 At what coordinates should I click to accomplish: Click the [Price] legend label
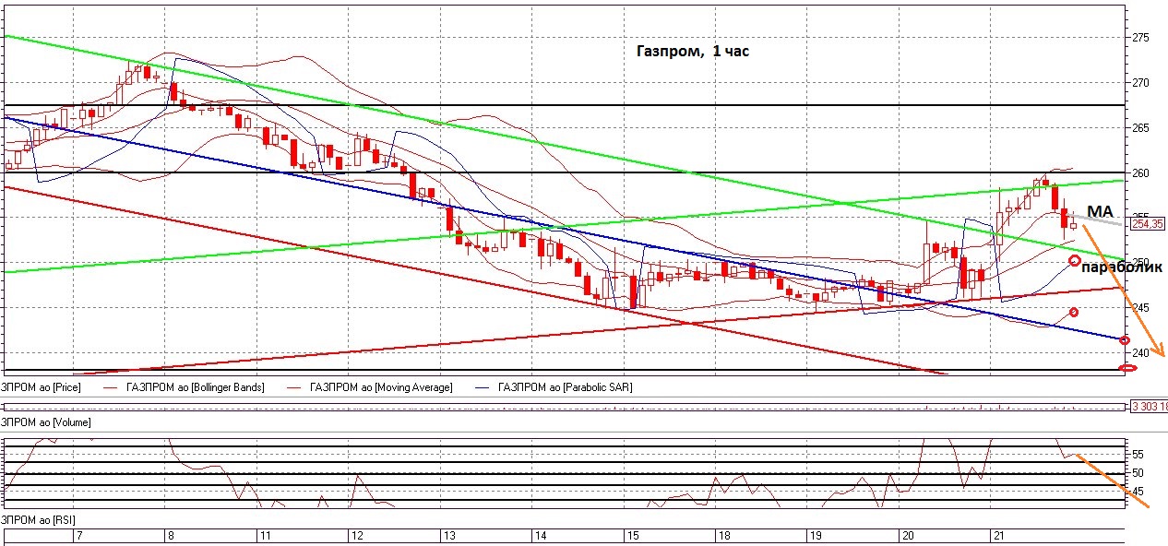pyautogui.click(x=41, y=387)
